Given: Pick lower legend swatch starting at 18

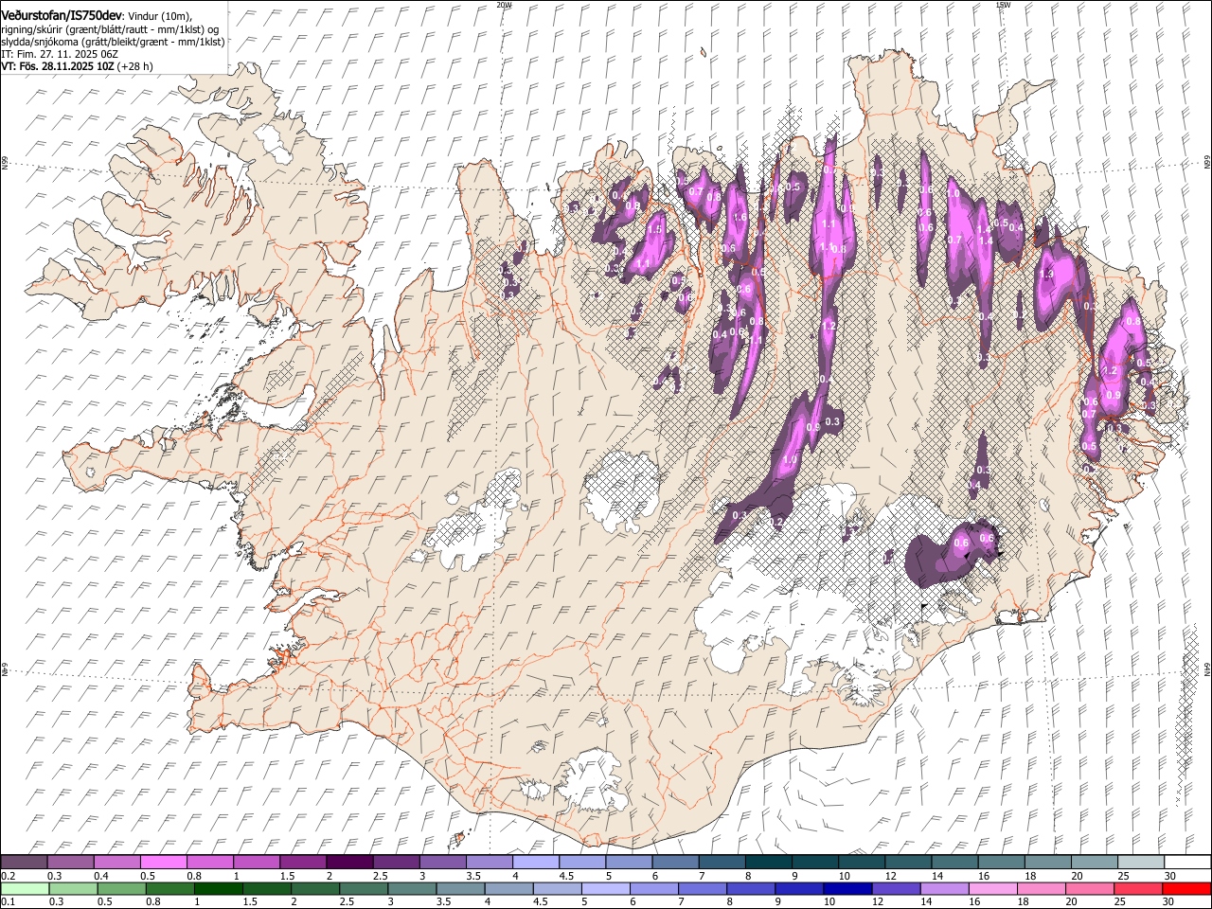Looking at the screenshot, I should click(1041, 889).
